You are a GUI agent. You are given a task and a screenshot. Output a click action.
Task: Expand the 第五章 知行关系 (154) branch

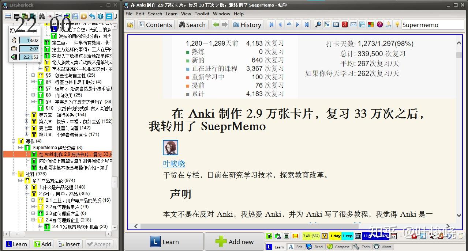[x=27, y=115]
